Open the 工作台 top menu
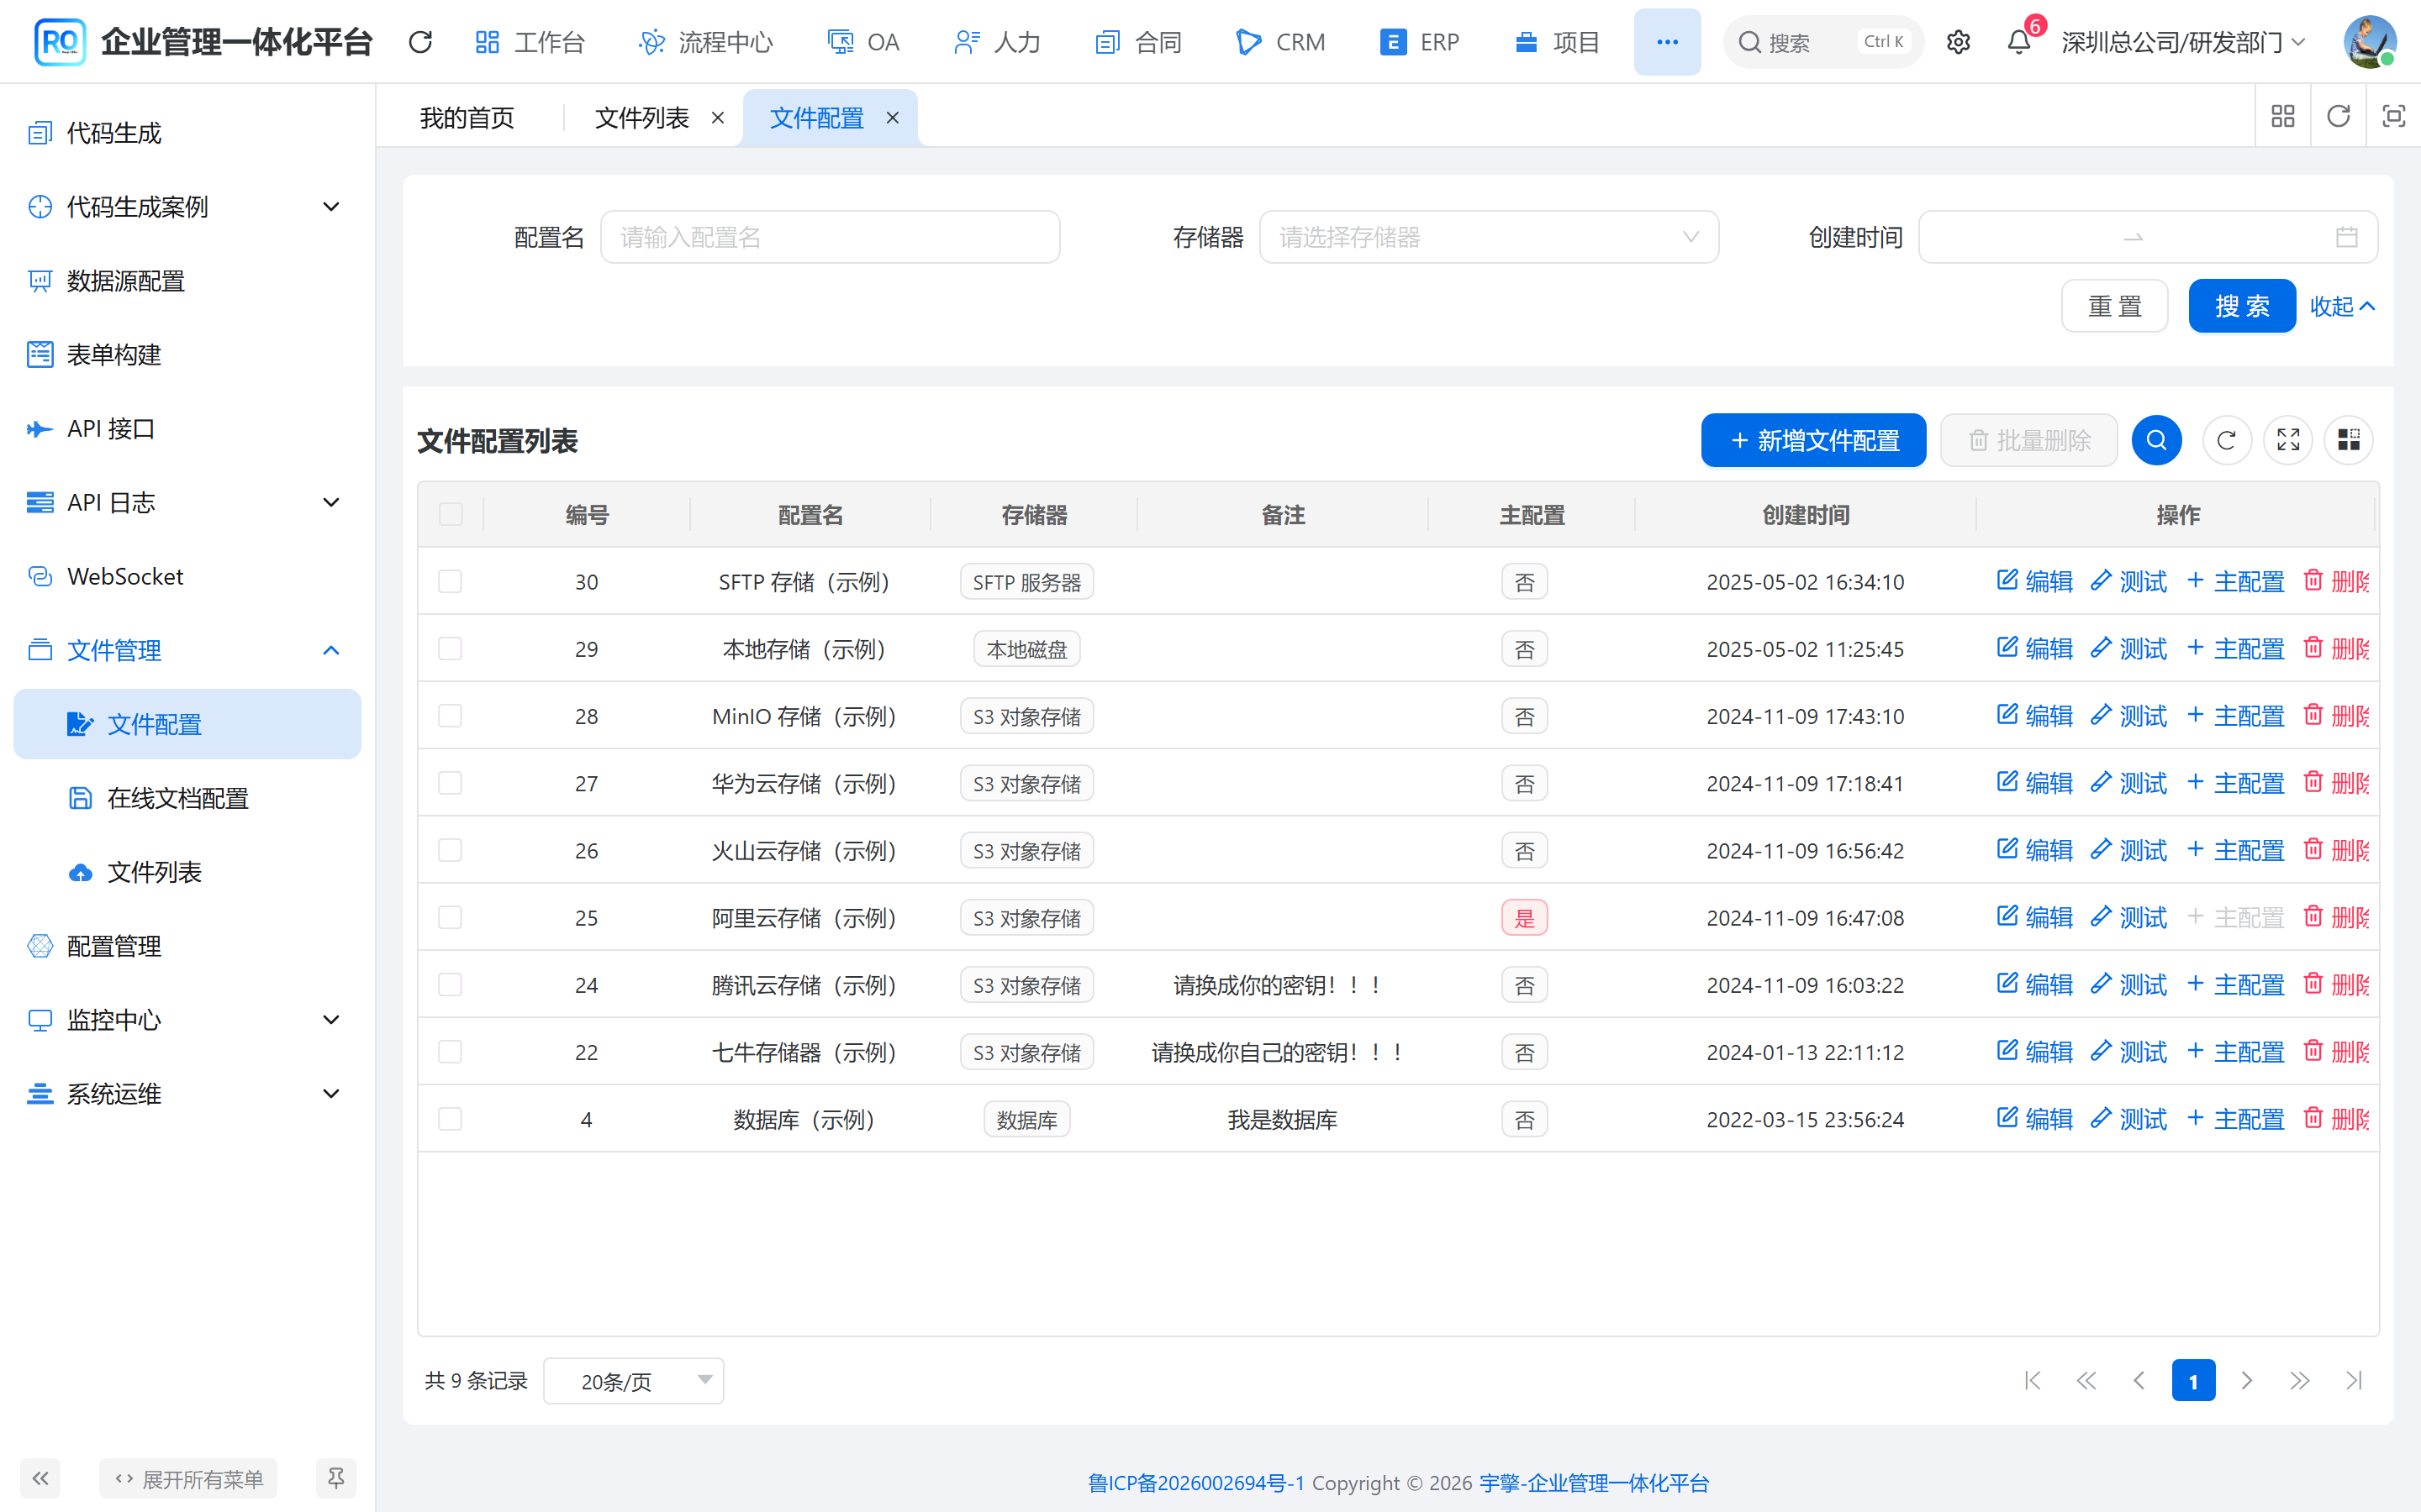 point(530,42)
